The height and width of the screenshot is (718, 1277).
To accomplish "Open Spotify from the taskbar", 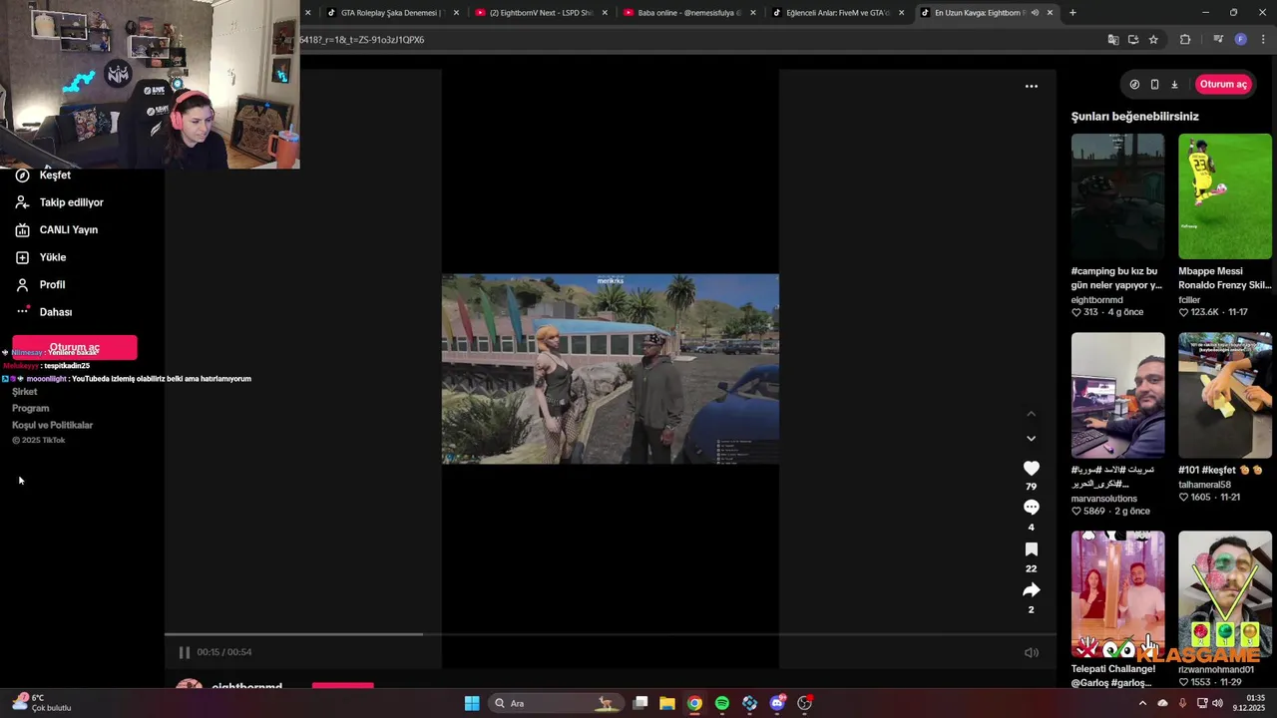I will click(x=722, y=703).
